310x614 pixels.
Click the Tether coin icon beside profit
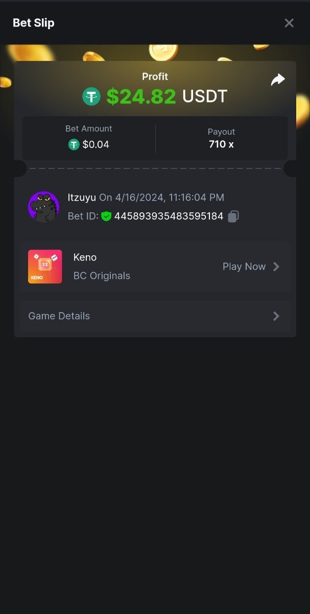click(x=91, y=96)
